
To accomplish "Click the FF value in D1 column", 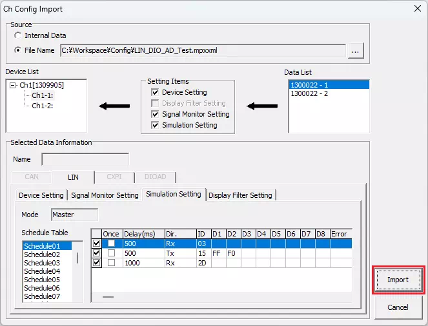I will (218, 253).
